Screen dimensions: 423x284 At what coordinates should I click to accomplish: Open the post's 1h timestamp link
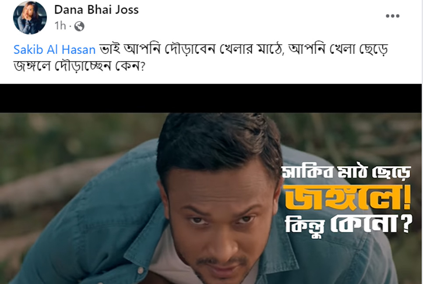(x=60, y=26)
